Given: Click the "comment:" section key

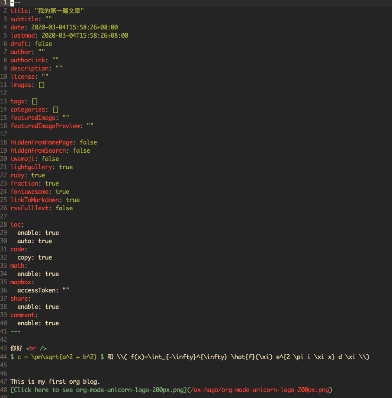Looking at the screenshot, I should click(24, 315).
